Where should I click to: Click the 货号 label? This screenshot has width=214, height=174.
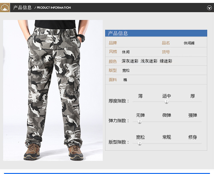point(166,52)
